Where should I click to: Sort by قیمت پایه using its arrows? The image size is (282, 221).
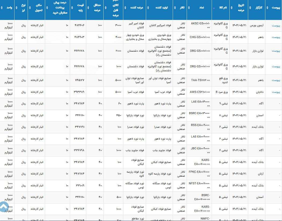coord(72,8)
